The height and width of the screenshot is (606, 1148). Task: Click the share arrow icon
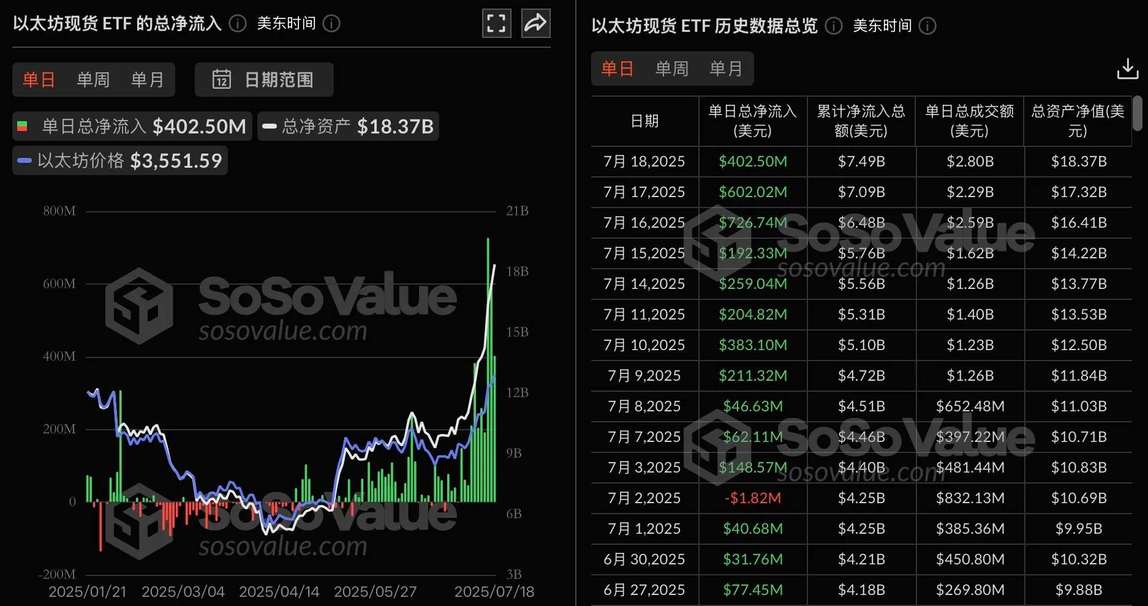click(535, 23)
